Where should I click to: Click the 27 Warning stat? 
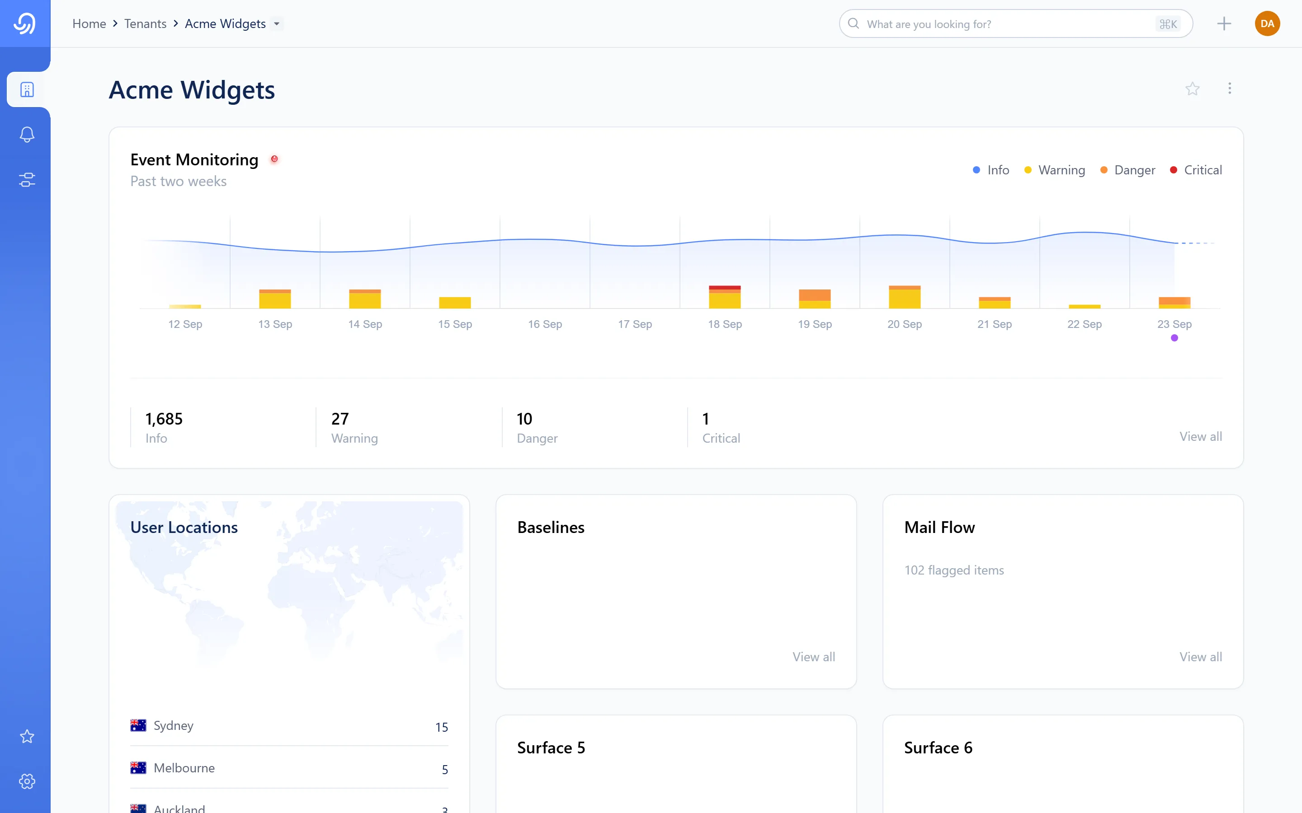[x=354, y=427]
